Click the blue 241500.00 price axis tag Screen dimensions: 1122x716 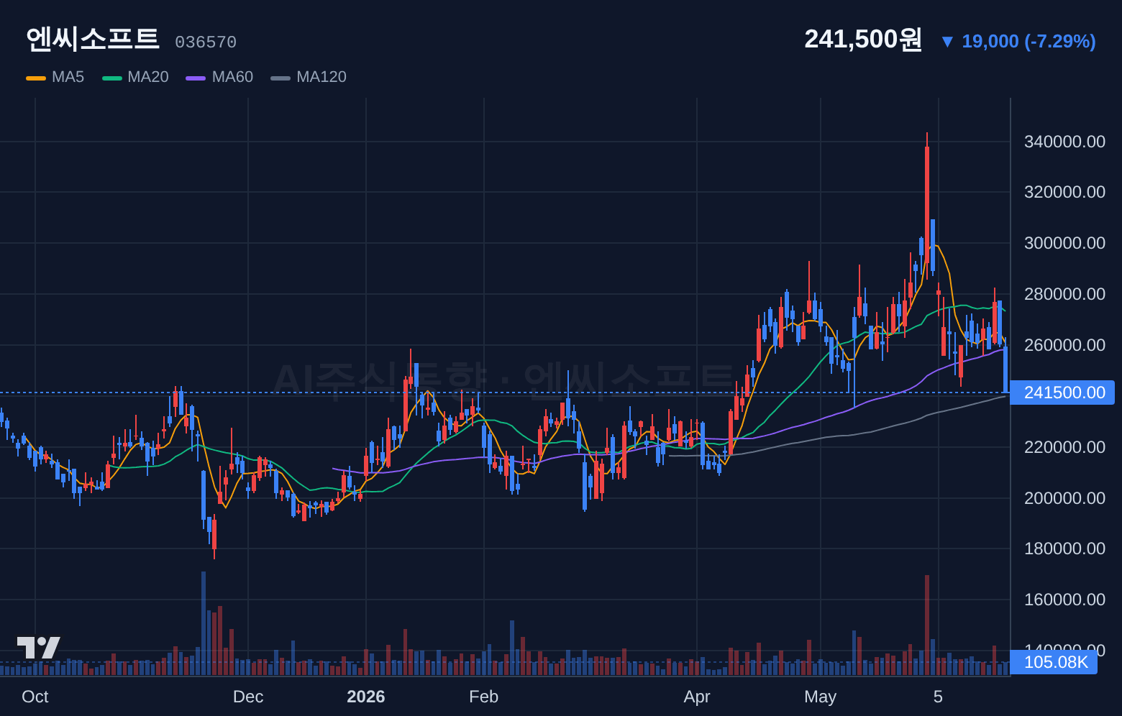(x=1062, y=393)
